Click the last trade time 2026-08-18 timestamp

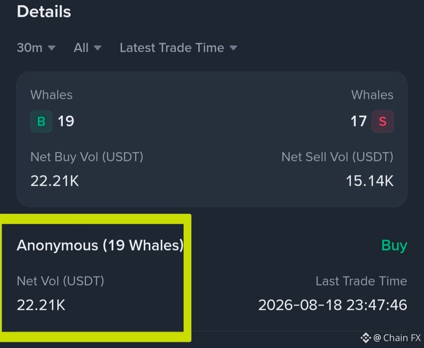click(x=333, y=305)
